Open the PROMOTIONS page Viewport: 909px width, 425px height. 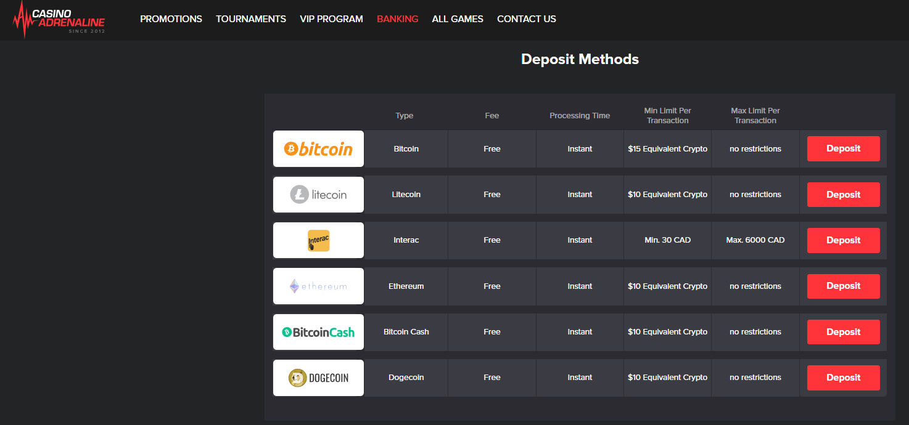[171, 18]
